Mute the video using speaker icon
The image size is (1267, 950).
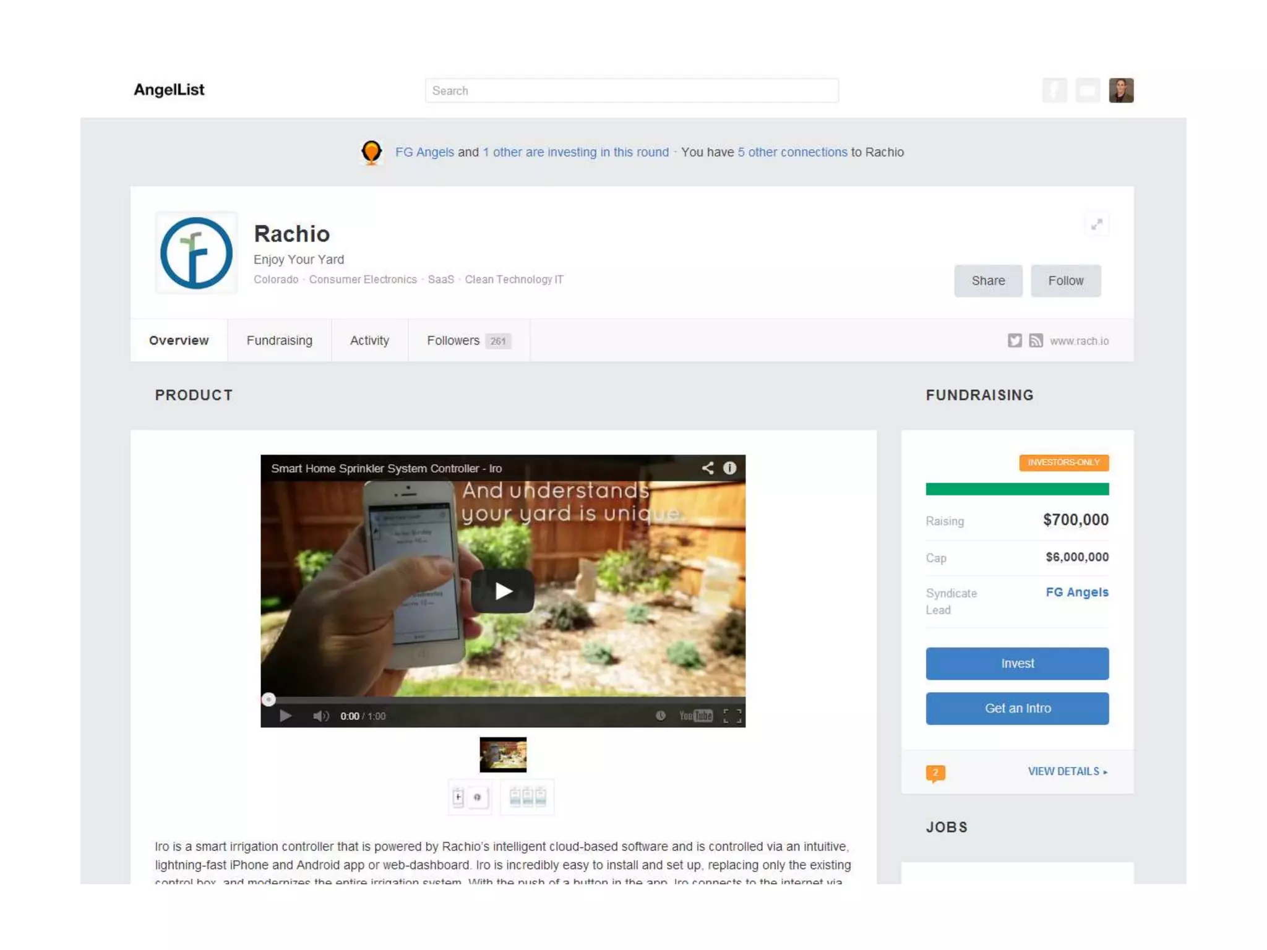click(320, 716)
